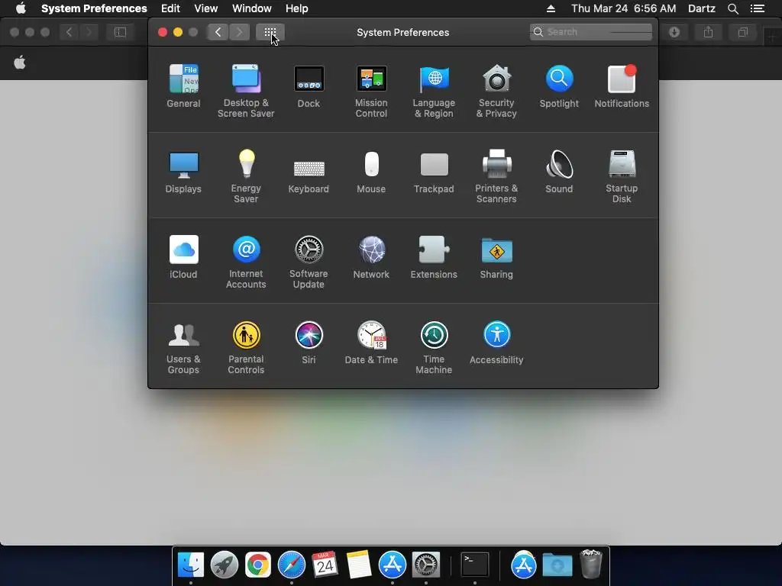Screen dimensions: 782x586
Task: Click the System Preferences search field
Action: pos(590,32)
